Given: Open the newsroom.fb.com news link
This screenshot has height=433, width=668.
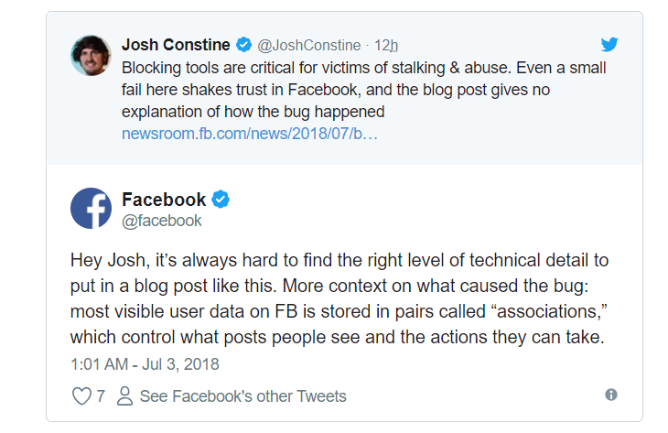Looking at the screenshot, I should (x=250, y=134).
